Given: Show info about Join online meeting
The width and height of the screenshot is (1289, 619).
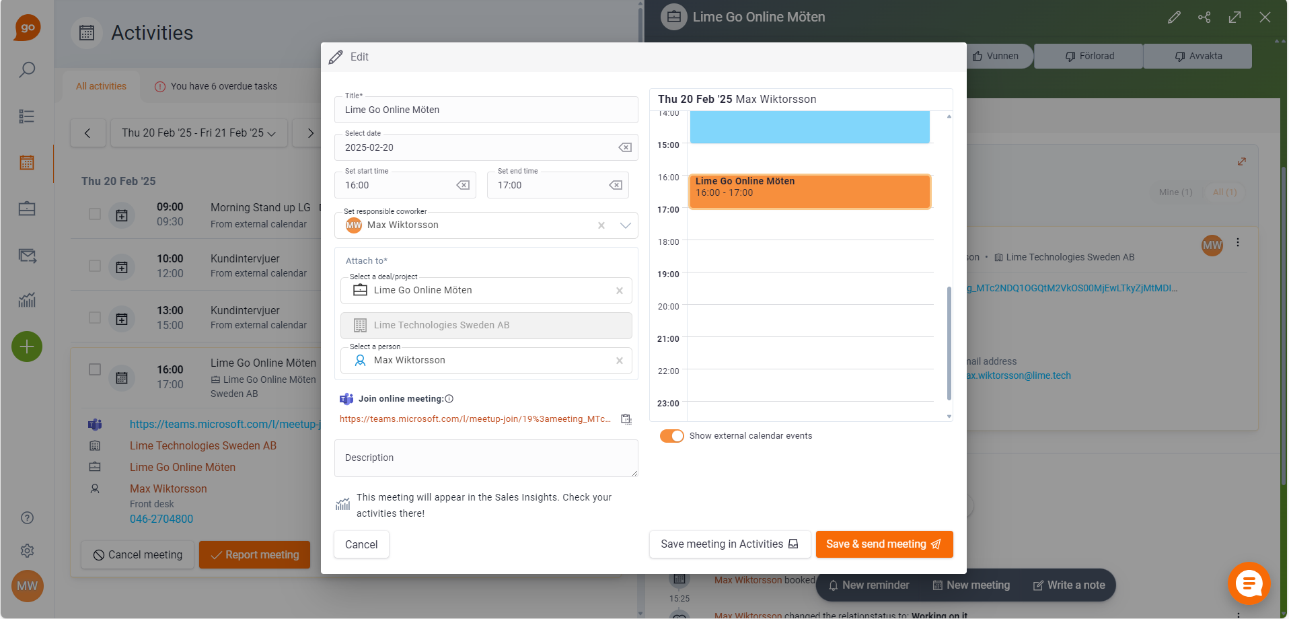Looking at the screenshot, I should tap(449, 399).
